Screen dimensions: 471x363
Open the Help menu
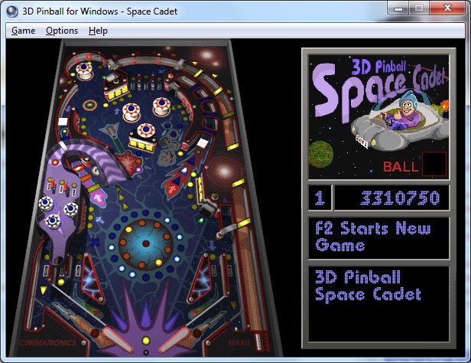(x=98, y=31)
